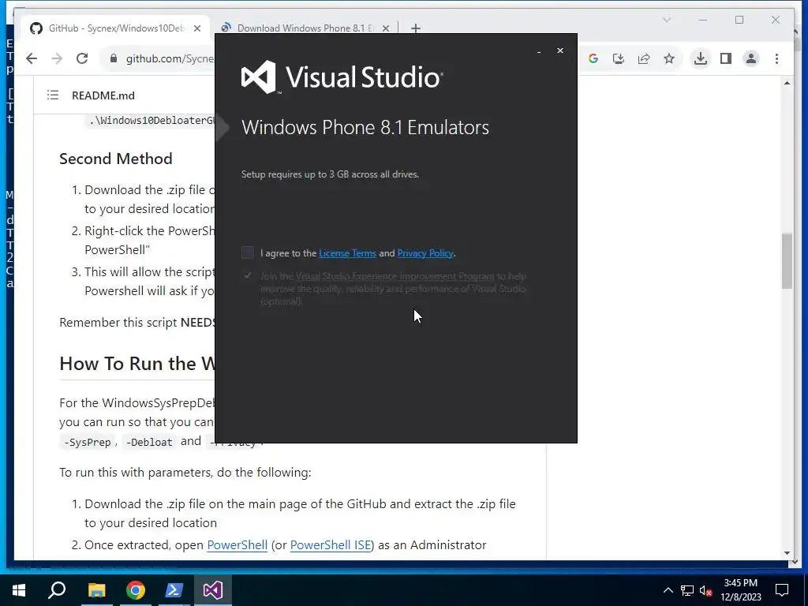Click scrollbar down arrow in Chrome
The image size is (808, 606).
787,553
